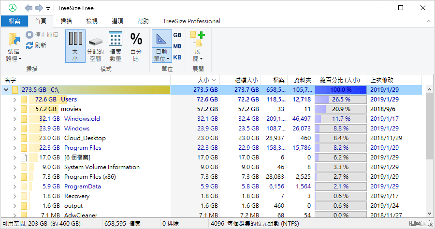Click the 26.5 % bar for Users
Viewport: 435px width, 229px height.
[341, 100]
